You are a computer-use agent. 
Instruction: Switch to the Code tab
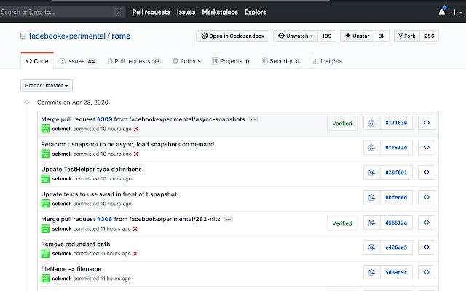pyautogui.click(x=37, y=61)
